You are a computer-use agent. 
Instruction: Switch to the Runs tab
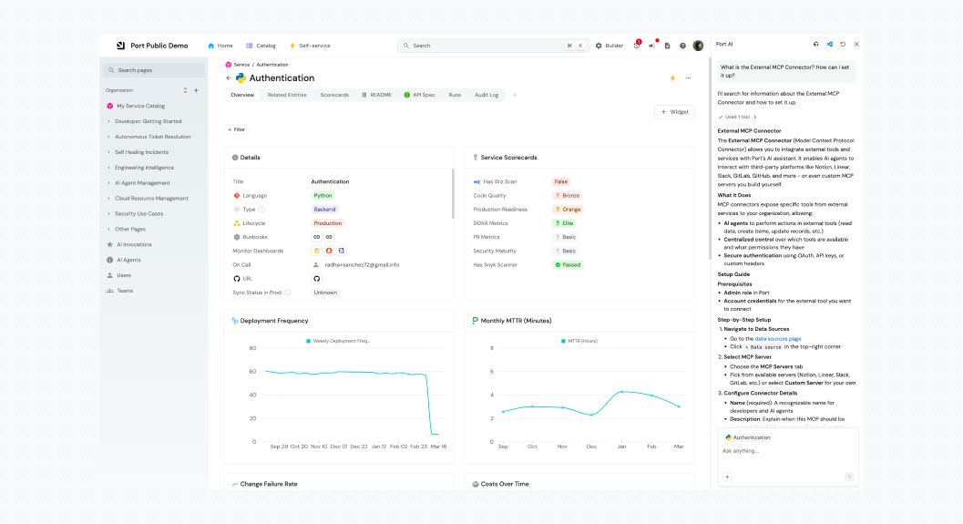tap(455, 95)
